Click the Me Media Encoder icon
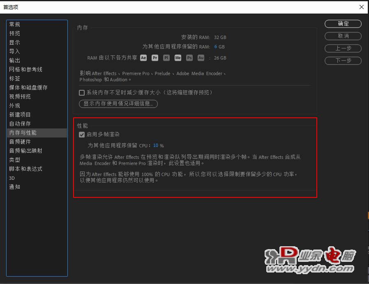369x284 pixels. tap(178, 58)
